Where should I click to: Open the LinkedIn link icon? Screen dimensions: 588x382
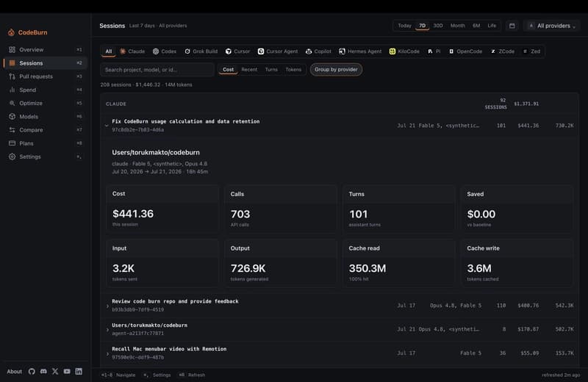click(79, 372)
